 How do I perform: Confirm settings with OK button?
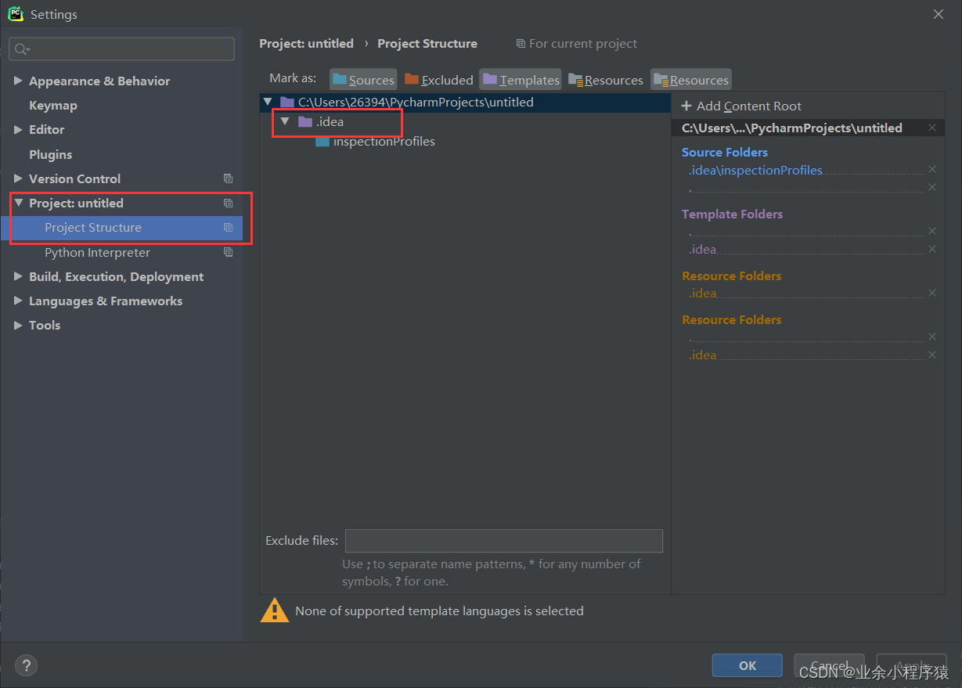[747, 665]
